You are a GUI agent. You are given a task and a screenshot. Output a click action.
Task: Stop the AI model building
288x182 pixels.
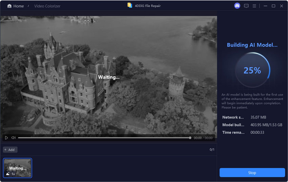pos(252,173)
